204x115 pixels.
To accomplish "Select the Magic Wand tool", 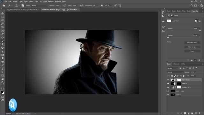I will click(x=3, y=24).
